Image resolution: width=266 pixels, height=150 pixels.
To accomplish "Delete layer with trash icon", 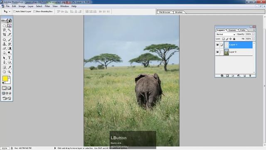I will pos(250,75).
